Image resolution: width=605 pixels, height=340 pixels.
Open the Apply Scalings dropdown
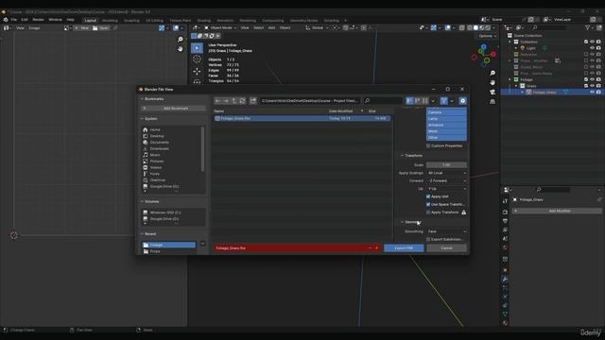(x=446, y=173)
